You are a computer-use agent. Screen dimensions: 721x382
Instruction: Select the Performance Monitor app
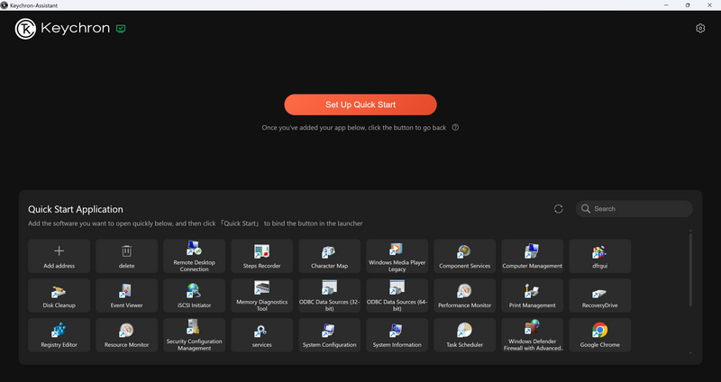pos(464,296)
